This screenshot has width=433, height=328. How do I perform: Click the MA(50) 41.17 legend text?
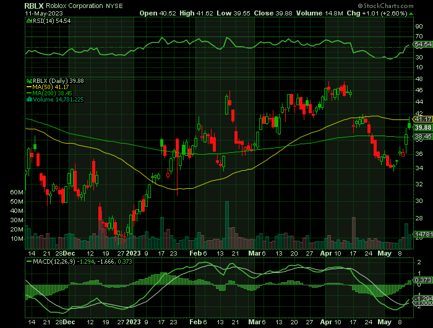coord(51,87)
